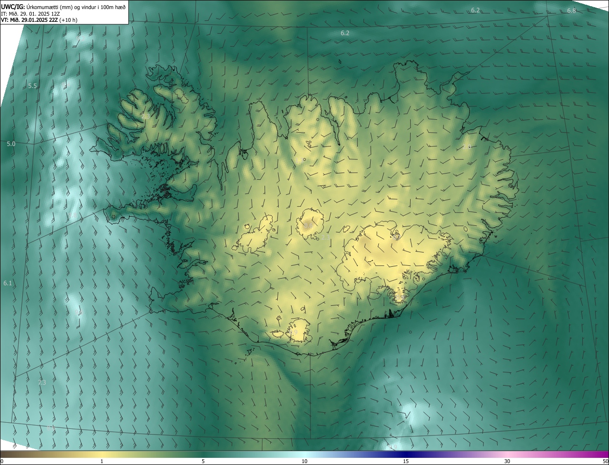The width and height of the screenshot is (609, 465).
Task: Click the 1 tick on the color scale
Action: point(102,461)
